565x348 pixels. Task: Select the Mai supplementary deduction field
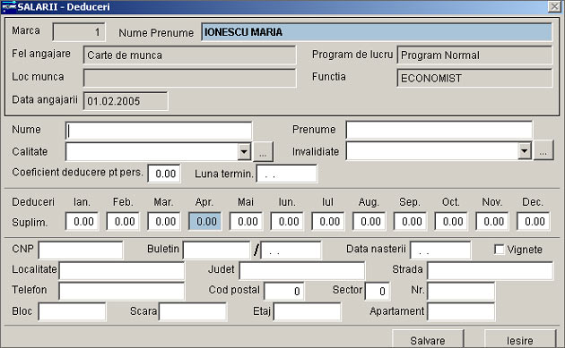click(x=246, y=221)
